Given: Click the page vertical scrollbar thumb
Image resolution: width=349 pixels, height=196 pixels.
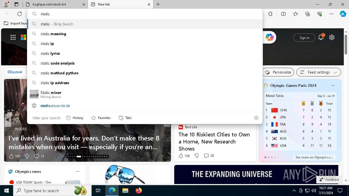Looking at the screenshot, I should (x=346, y=44).
